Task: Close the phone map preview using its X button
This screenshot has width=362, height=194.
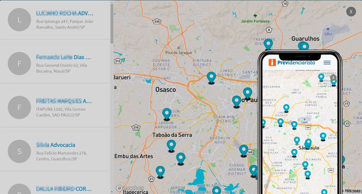Action: click(333, 78)
